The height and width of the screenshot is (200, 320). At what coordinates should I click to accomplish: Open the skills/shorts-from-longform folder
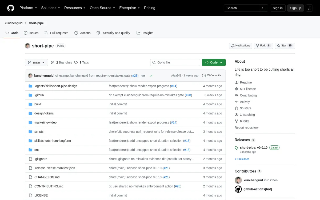point(53,141)
